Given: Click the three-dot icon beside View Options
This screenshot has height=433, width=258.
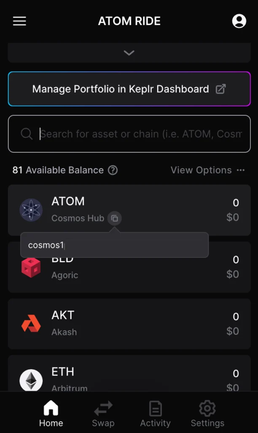Looking at the screenshot, I should click(x=241, y=170).
